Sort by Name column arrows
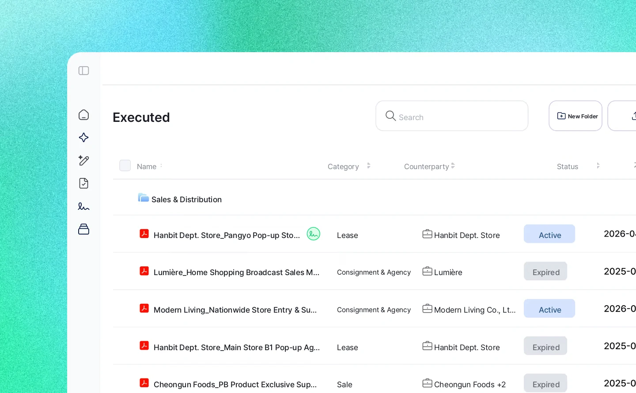This screenshot has height=393, width=636. coord(161,166)
